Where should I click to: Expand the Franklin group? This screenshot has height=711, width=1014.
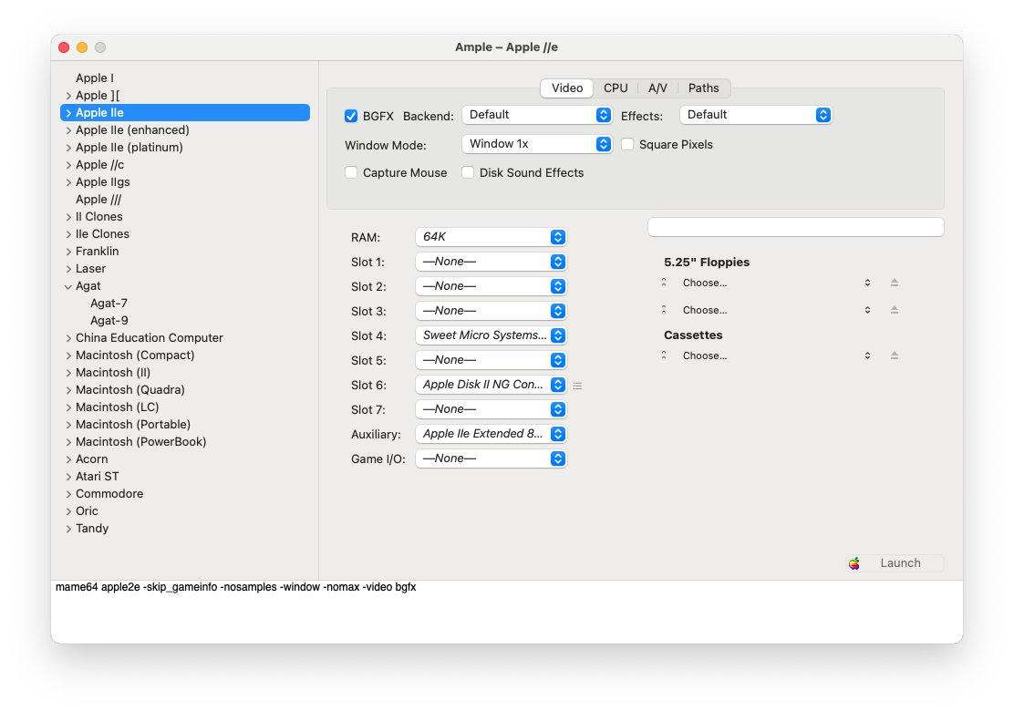coord(68,252)
